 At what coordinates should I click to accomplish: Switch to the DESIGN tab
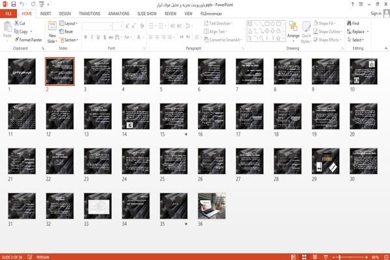tap(65, 14)
